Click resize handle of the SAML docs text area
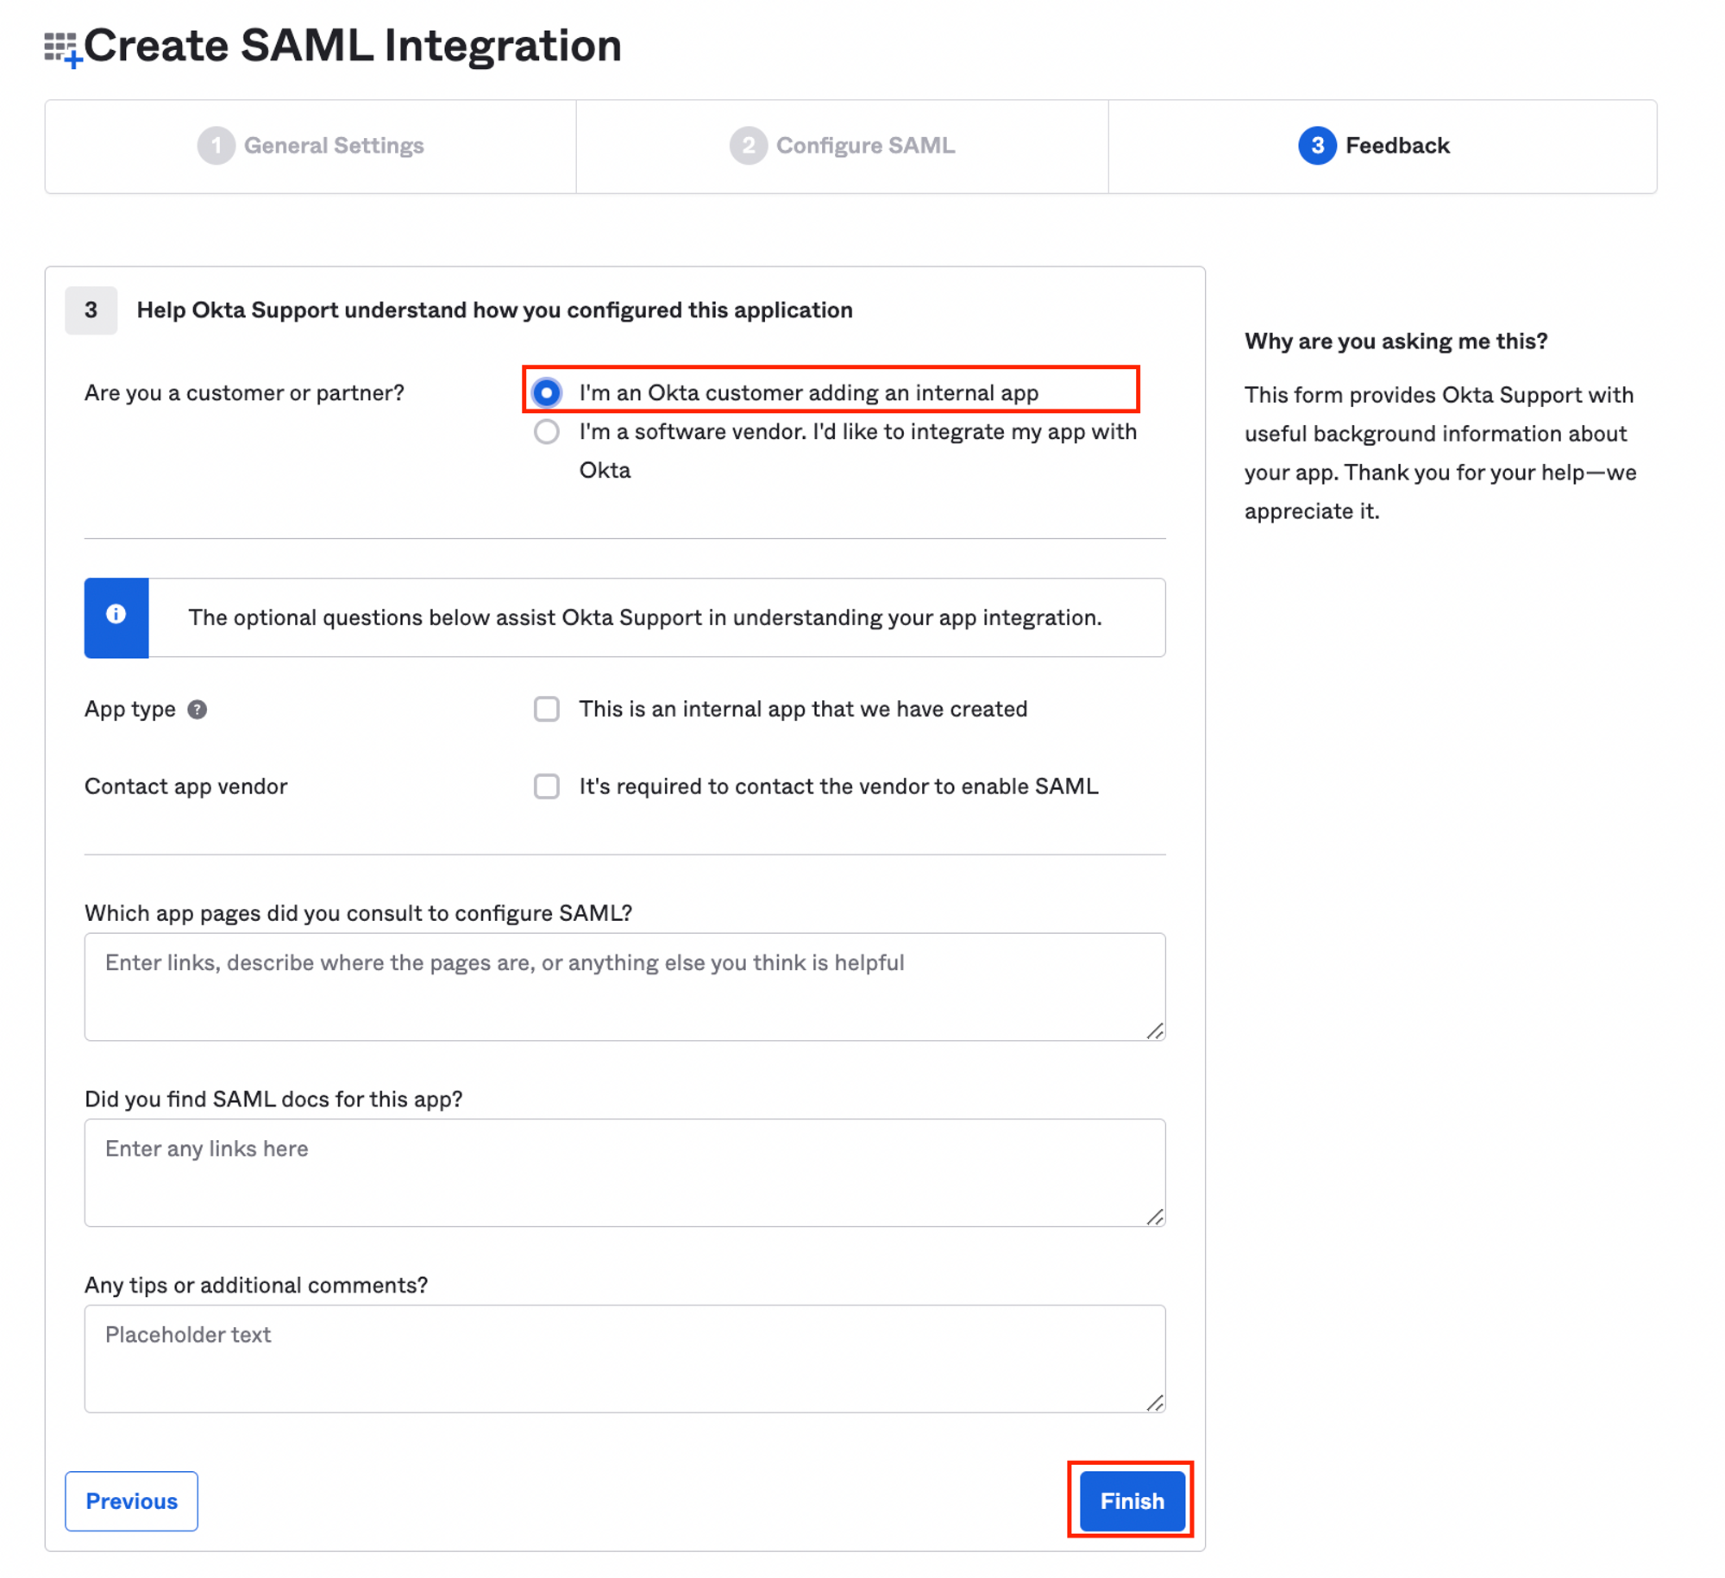The height and width of the screenshot is (1578, 1725). 1156,1217
